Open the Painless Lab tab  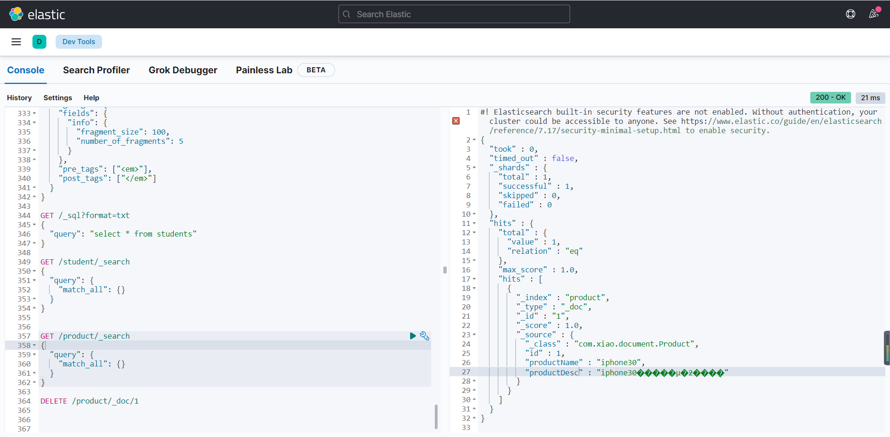click(x=264, y=70)
